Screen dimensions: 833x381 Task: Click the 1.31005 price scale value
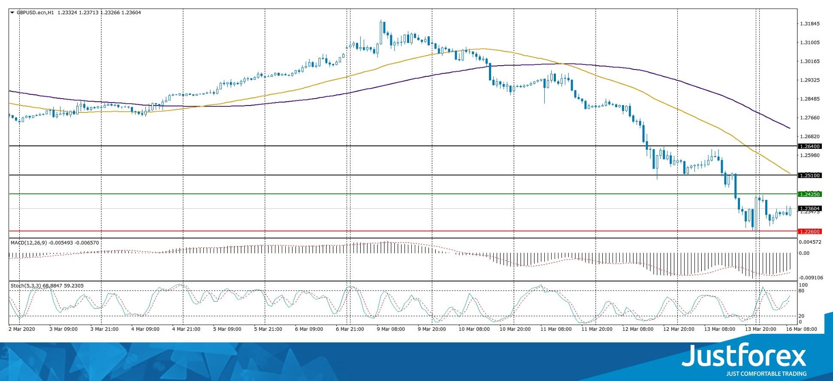810,43
